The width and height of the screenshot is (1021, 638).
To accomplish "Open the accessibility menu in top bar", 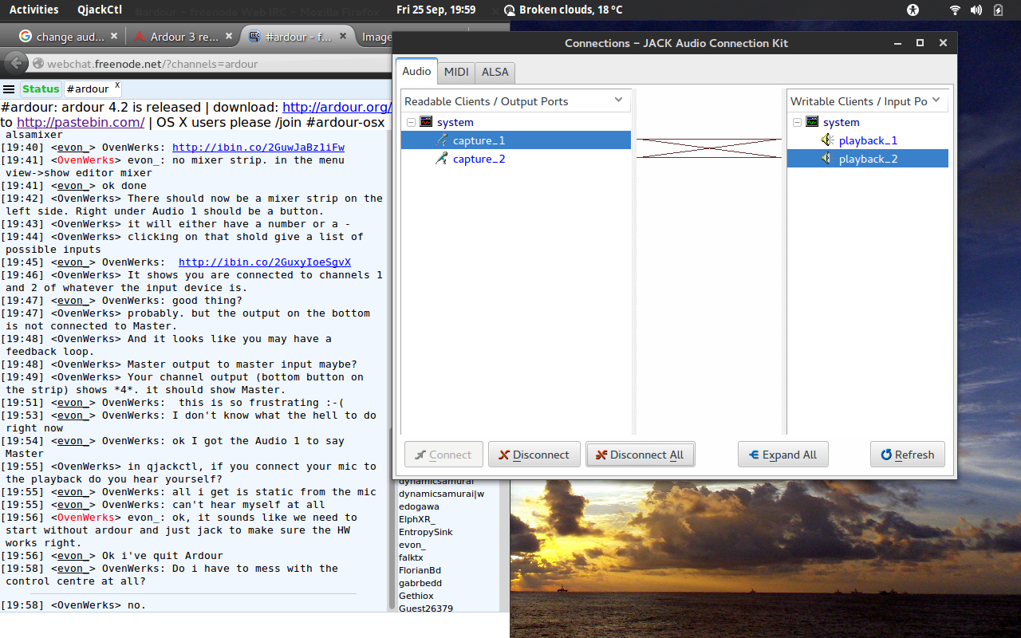I will (913, 10).
